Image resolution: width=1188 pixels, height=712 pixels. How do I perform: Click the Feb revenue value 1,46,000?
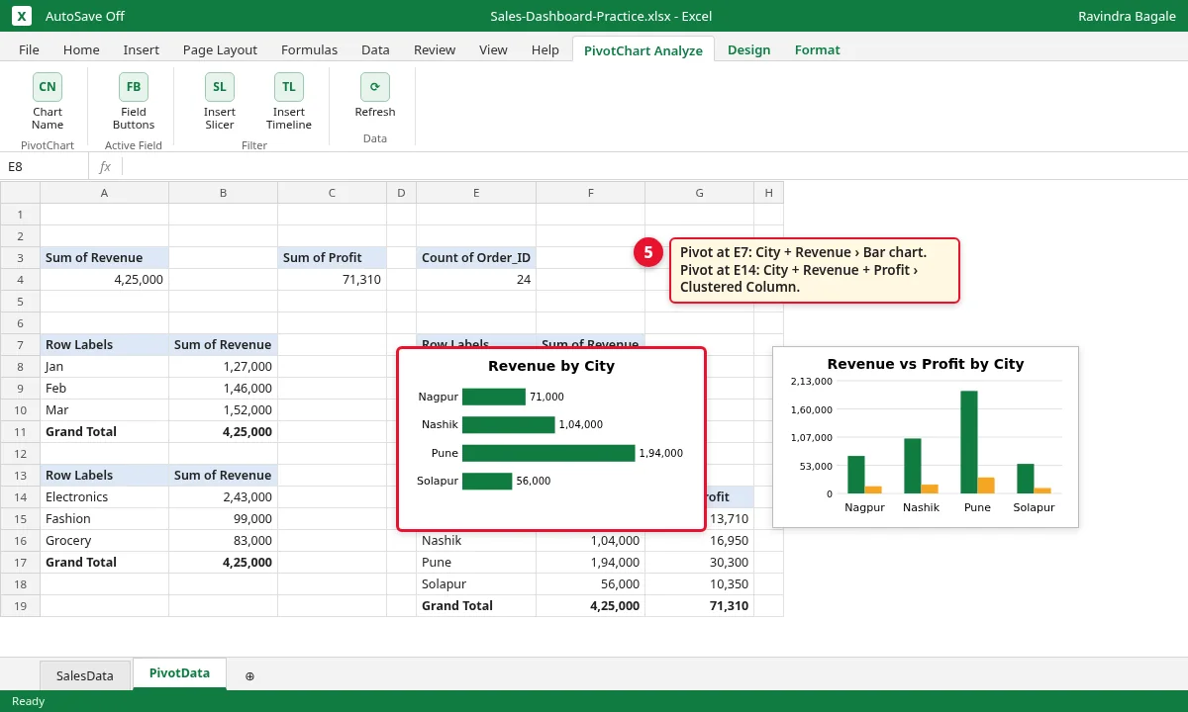[223, 389]
